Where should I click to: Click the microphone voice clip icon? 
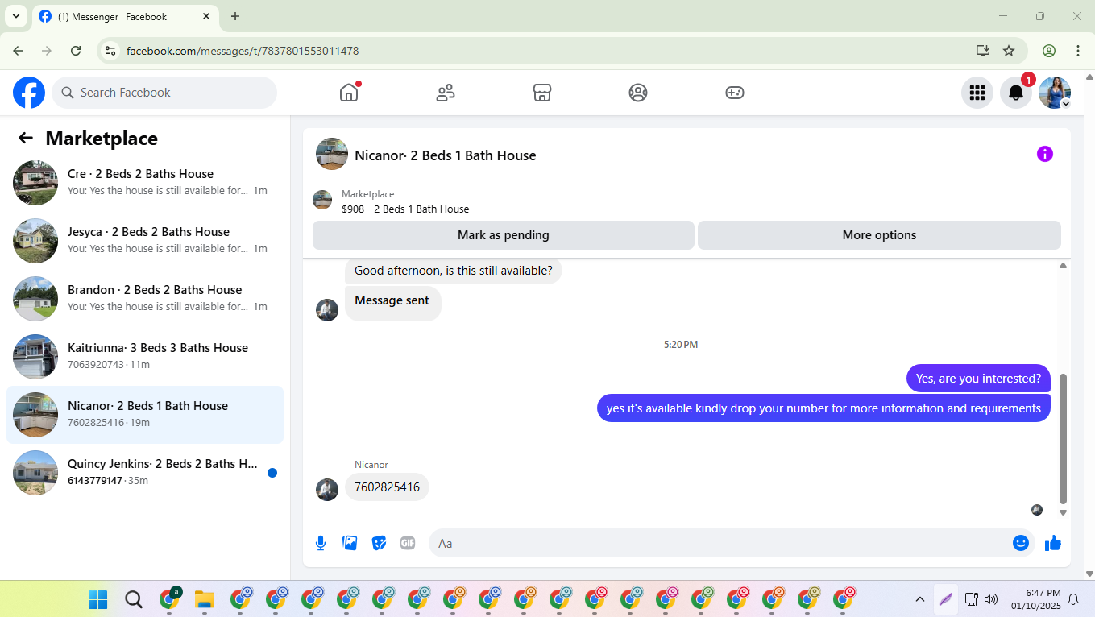(x=321, y=543)
